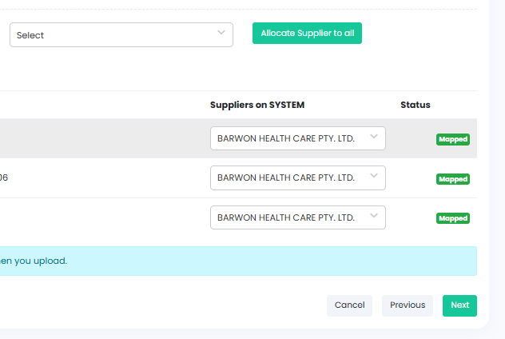
Task: Click the Status column header
Action: 416,105
